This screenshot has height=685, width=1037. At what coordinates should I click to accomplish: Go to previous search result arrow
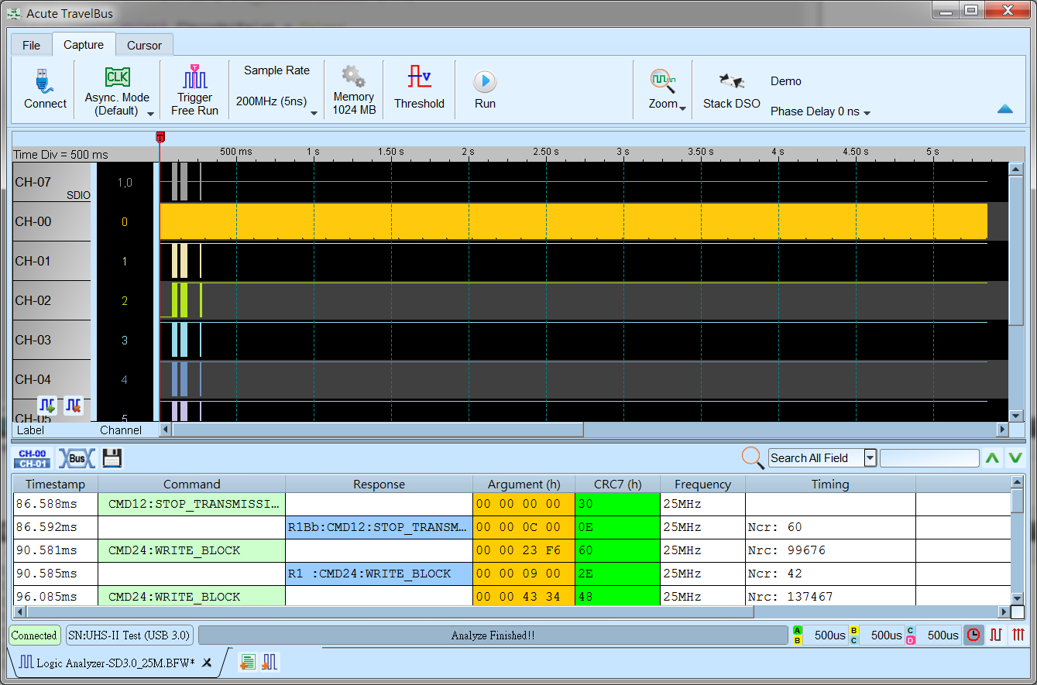click(x=992, y=458)
